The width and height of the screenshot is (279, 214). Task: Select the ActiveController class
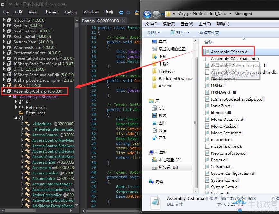pyautogui.click(x=47, y=195)
